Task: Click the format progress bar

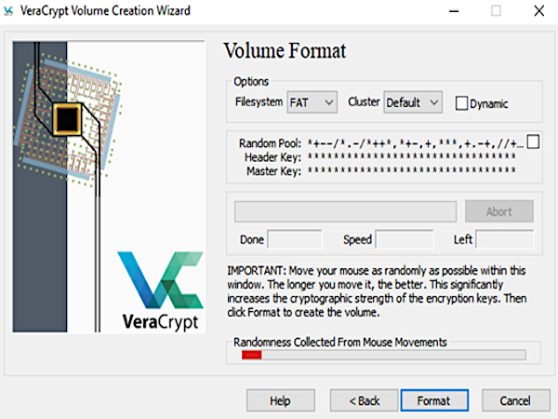Action: (x=345, y=211)
